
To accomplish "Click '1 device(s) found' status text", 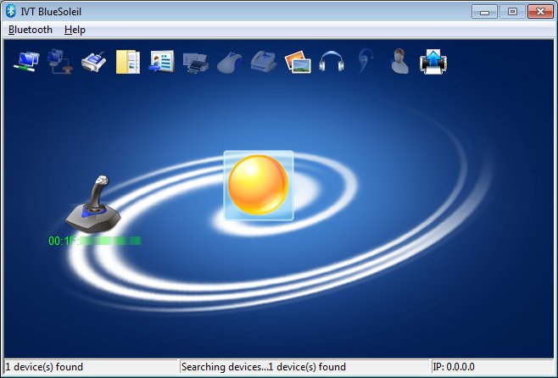I will [44, 367].
